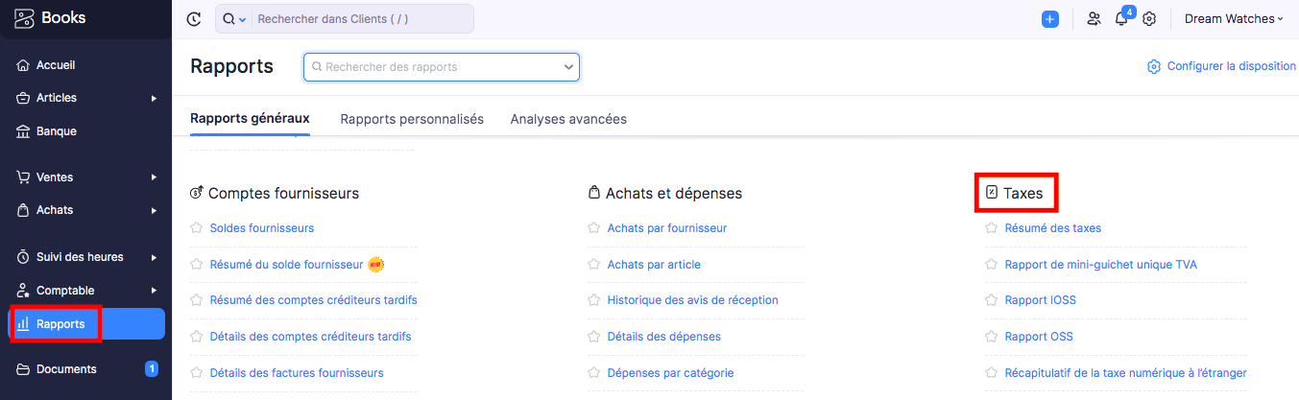Screen dimensions: 1299x400
Task: Favorite the Achats par article report
Action: coord(594,265)
